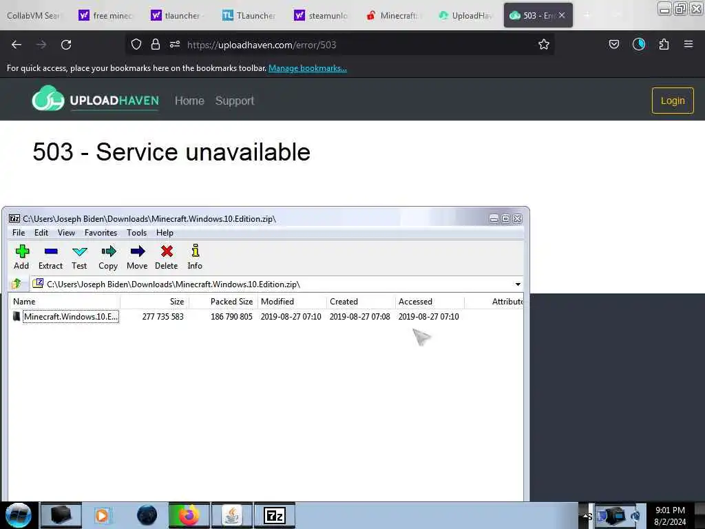Go up one folder level in 7-Zip

(17, 284)
